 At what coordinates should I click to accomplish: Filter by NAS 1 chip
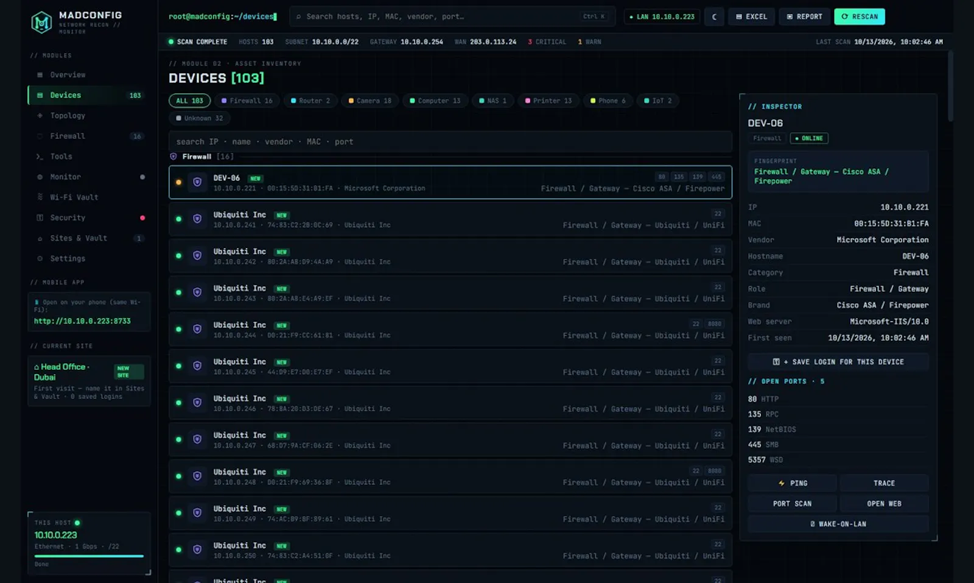tap(493, 101)
